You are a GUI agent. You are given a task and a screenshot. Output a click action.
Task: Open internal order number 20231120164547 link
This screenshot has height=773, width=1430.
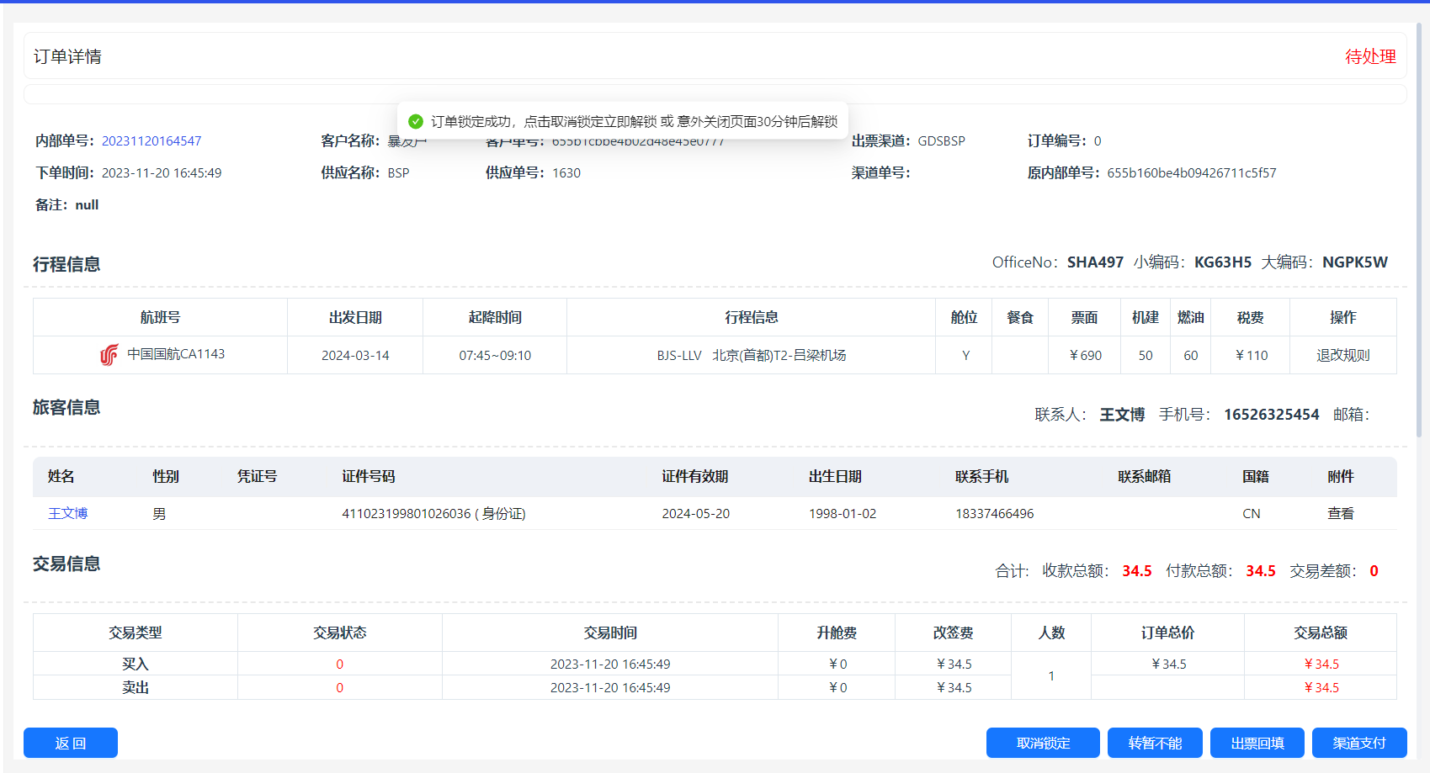pos(152,140)
